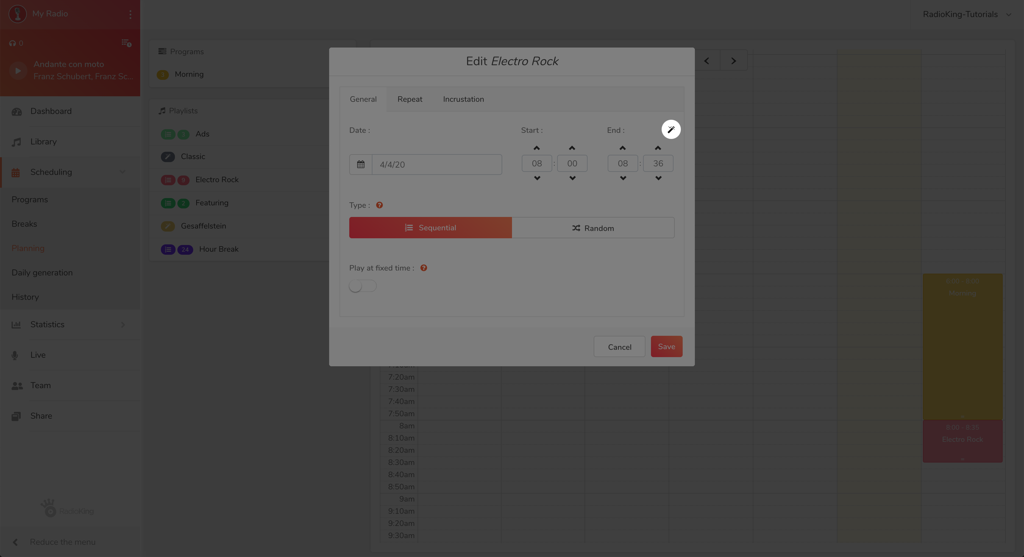Select the Electro Rock 8:00 calendar event
This screenshot has width=1024, height=557.
pyautogui.click(x=962, y=441)
